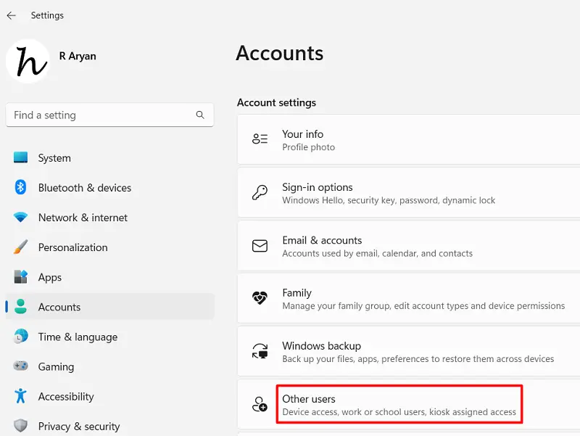Click the heart icon beside Family

[x=260, y=298]
